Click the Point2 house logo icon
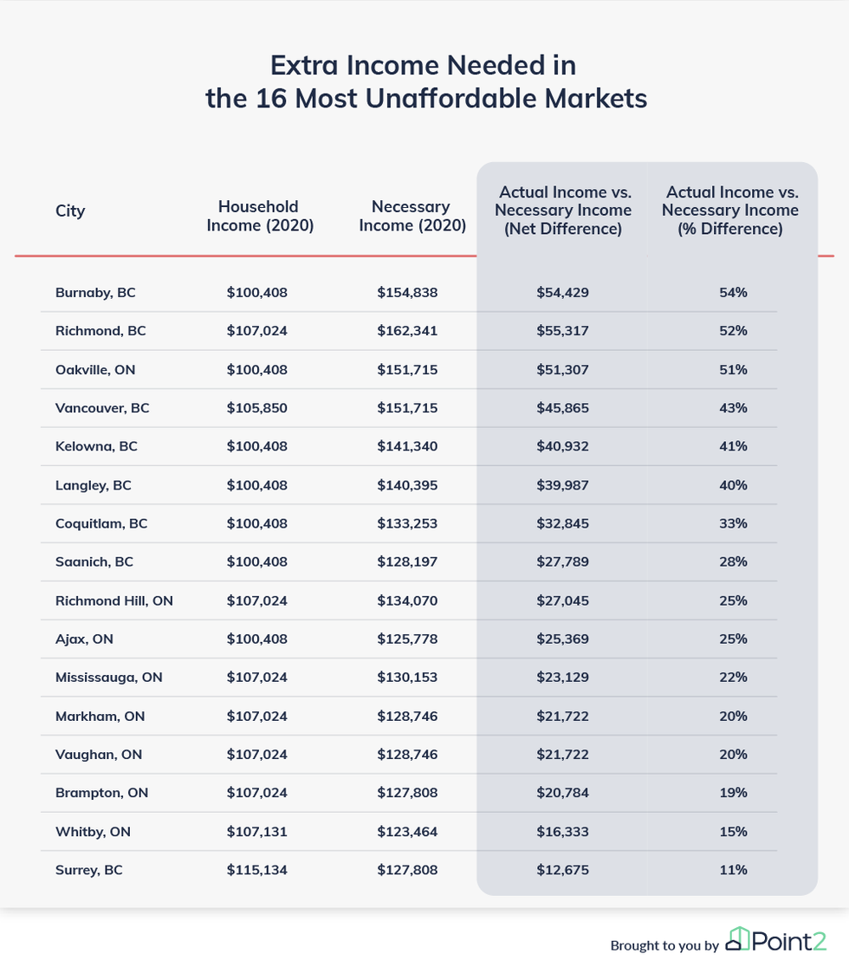The height and width of the screenshot is (967, 849). pyautogui.click(x=738, y=939)
